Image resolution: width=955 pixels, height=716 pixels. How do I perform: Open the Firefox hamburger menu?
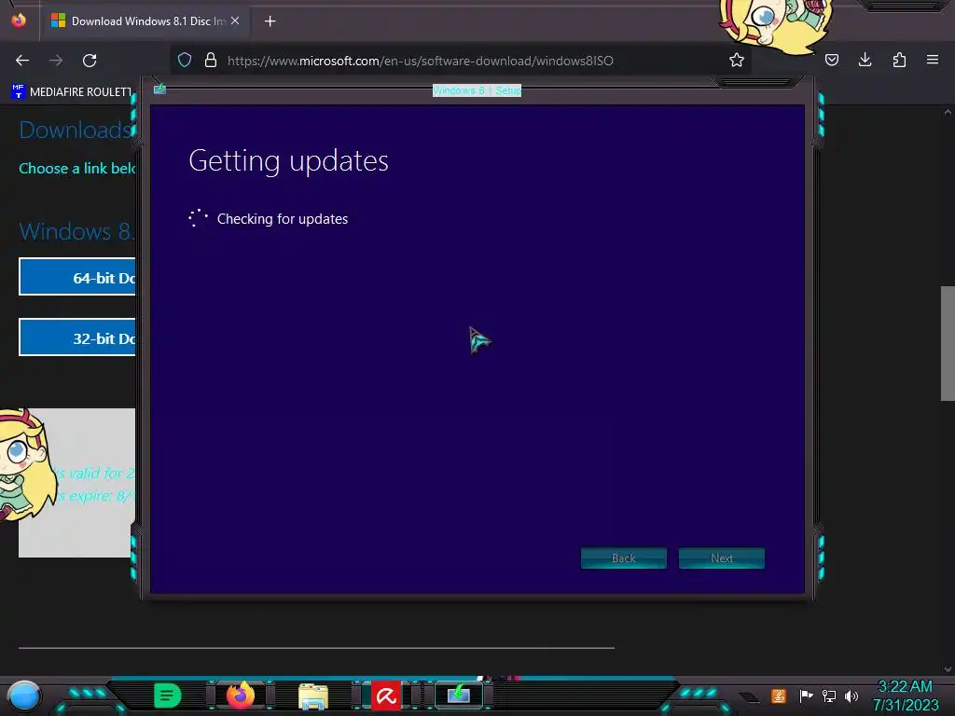(x=933, y=60)
